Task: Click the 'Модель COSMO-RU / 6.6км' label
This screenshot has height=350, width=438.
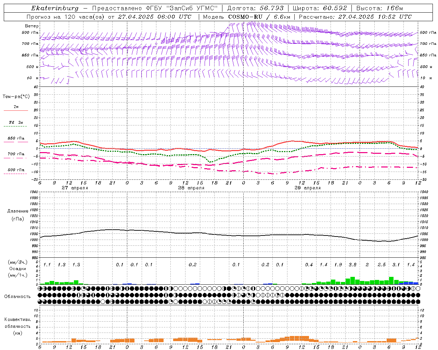Action: pos(246,17)
